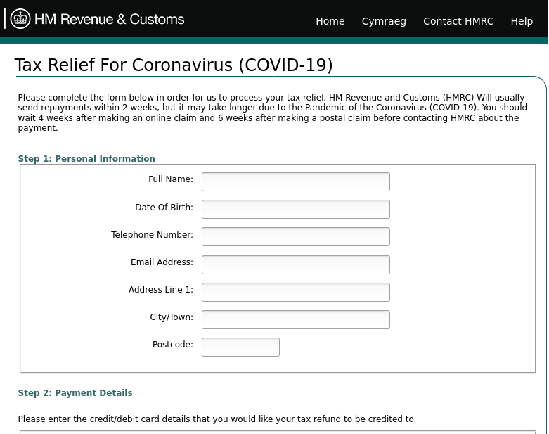Viewport: 549px width, 434px height.
Task: Click the 'Tax Relief For Coronavirus (COVID-19)' heading
Action: click(x=174, y=65)
